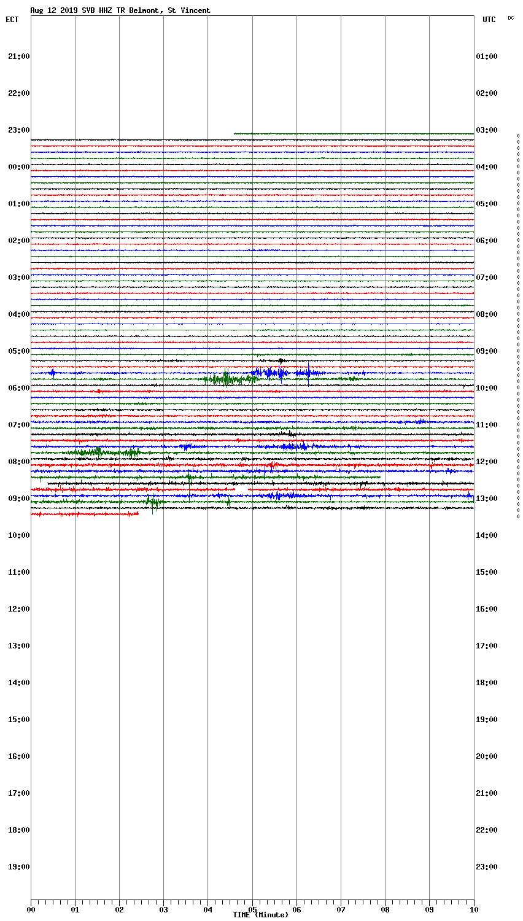Click the '13:00' label on the UTC axis
523x921 pixels.
coord(487,499)
